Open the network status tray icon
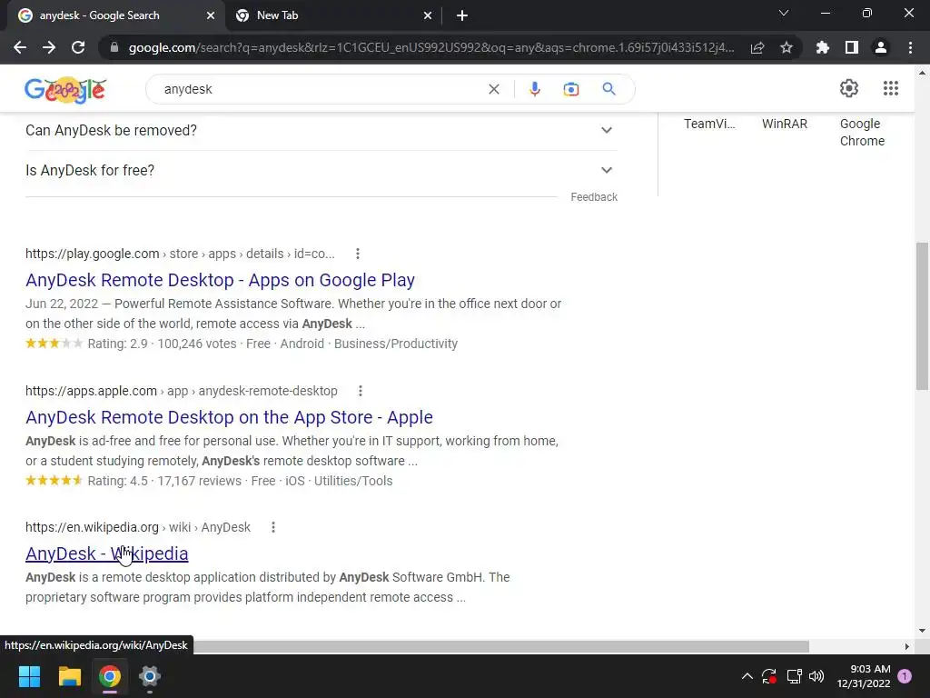 tap(794, 676)
